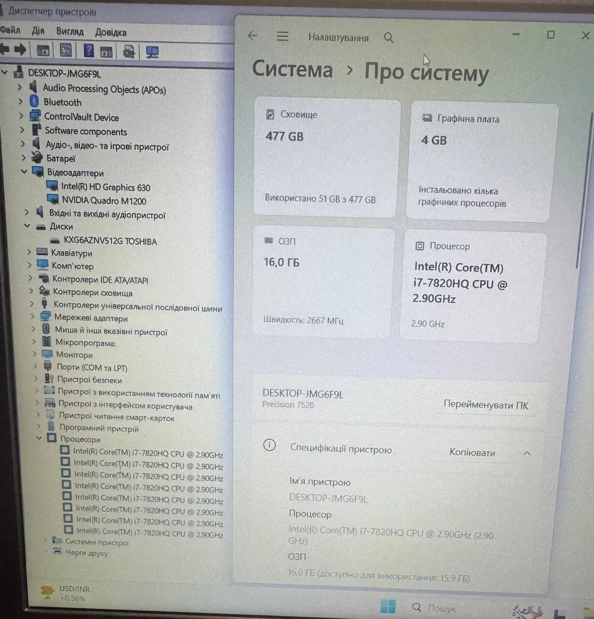Viewport: 594px width, 619px height.
Task: Click the Перейменувати ПК button
Action: point(486,405)
